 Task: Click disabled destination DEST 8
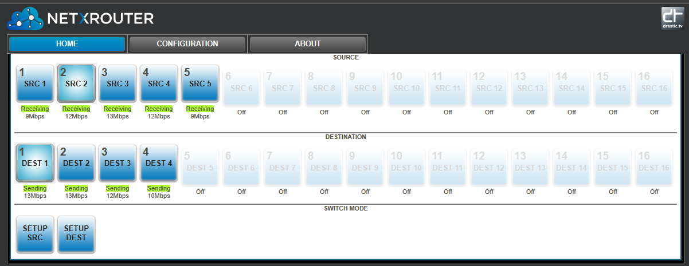tap(324, 167)
